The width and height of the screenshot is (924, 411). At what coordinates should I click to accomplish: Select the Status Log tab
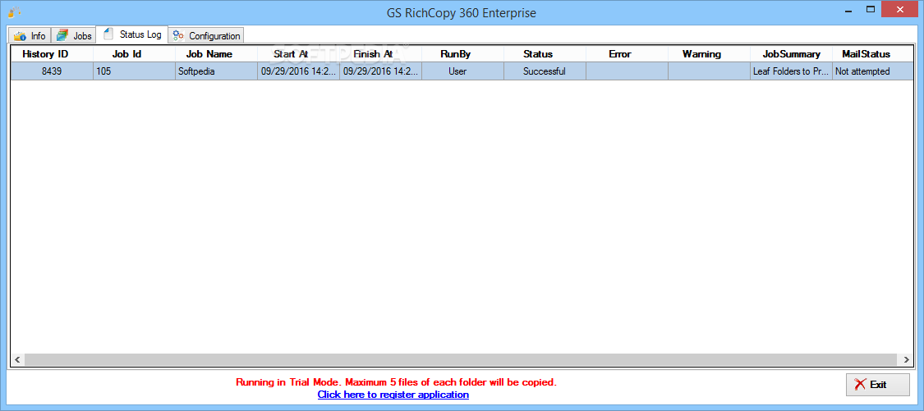[132, 34]
